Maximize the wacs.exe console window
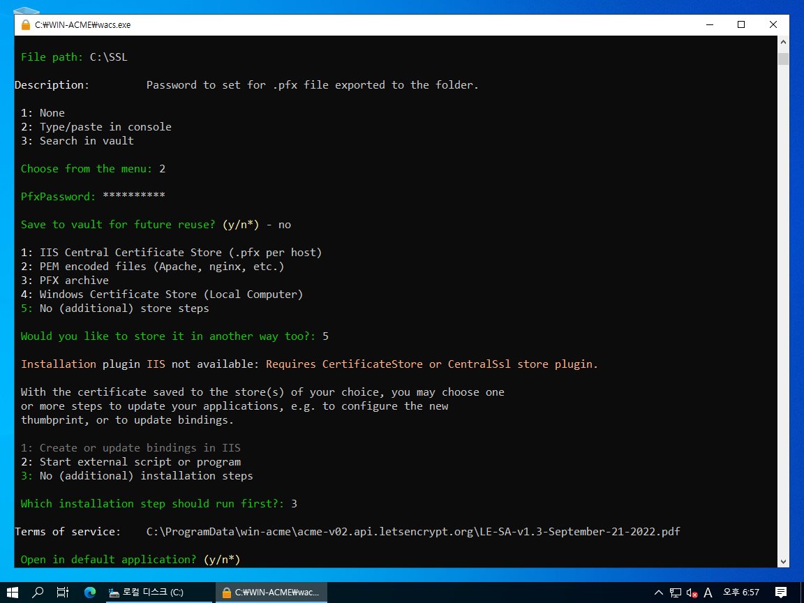This screenshot has width=804, height=603. [x=741, y=24]
